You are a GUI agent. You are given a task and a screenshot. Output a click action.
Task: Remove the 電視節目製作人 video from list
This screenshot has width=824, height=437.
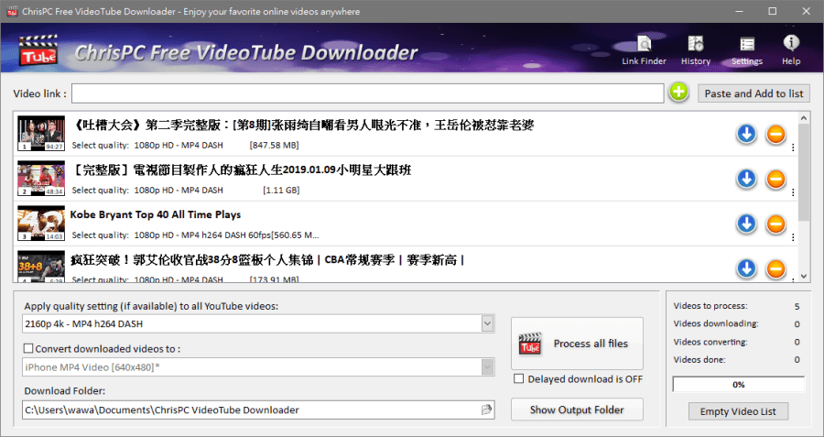click(x=775, y=180)
